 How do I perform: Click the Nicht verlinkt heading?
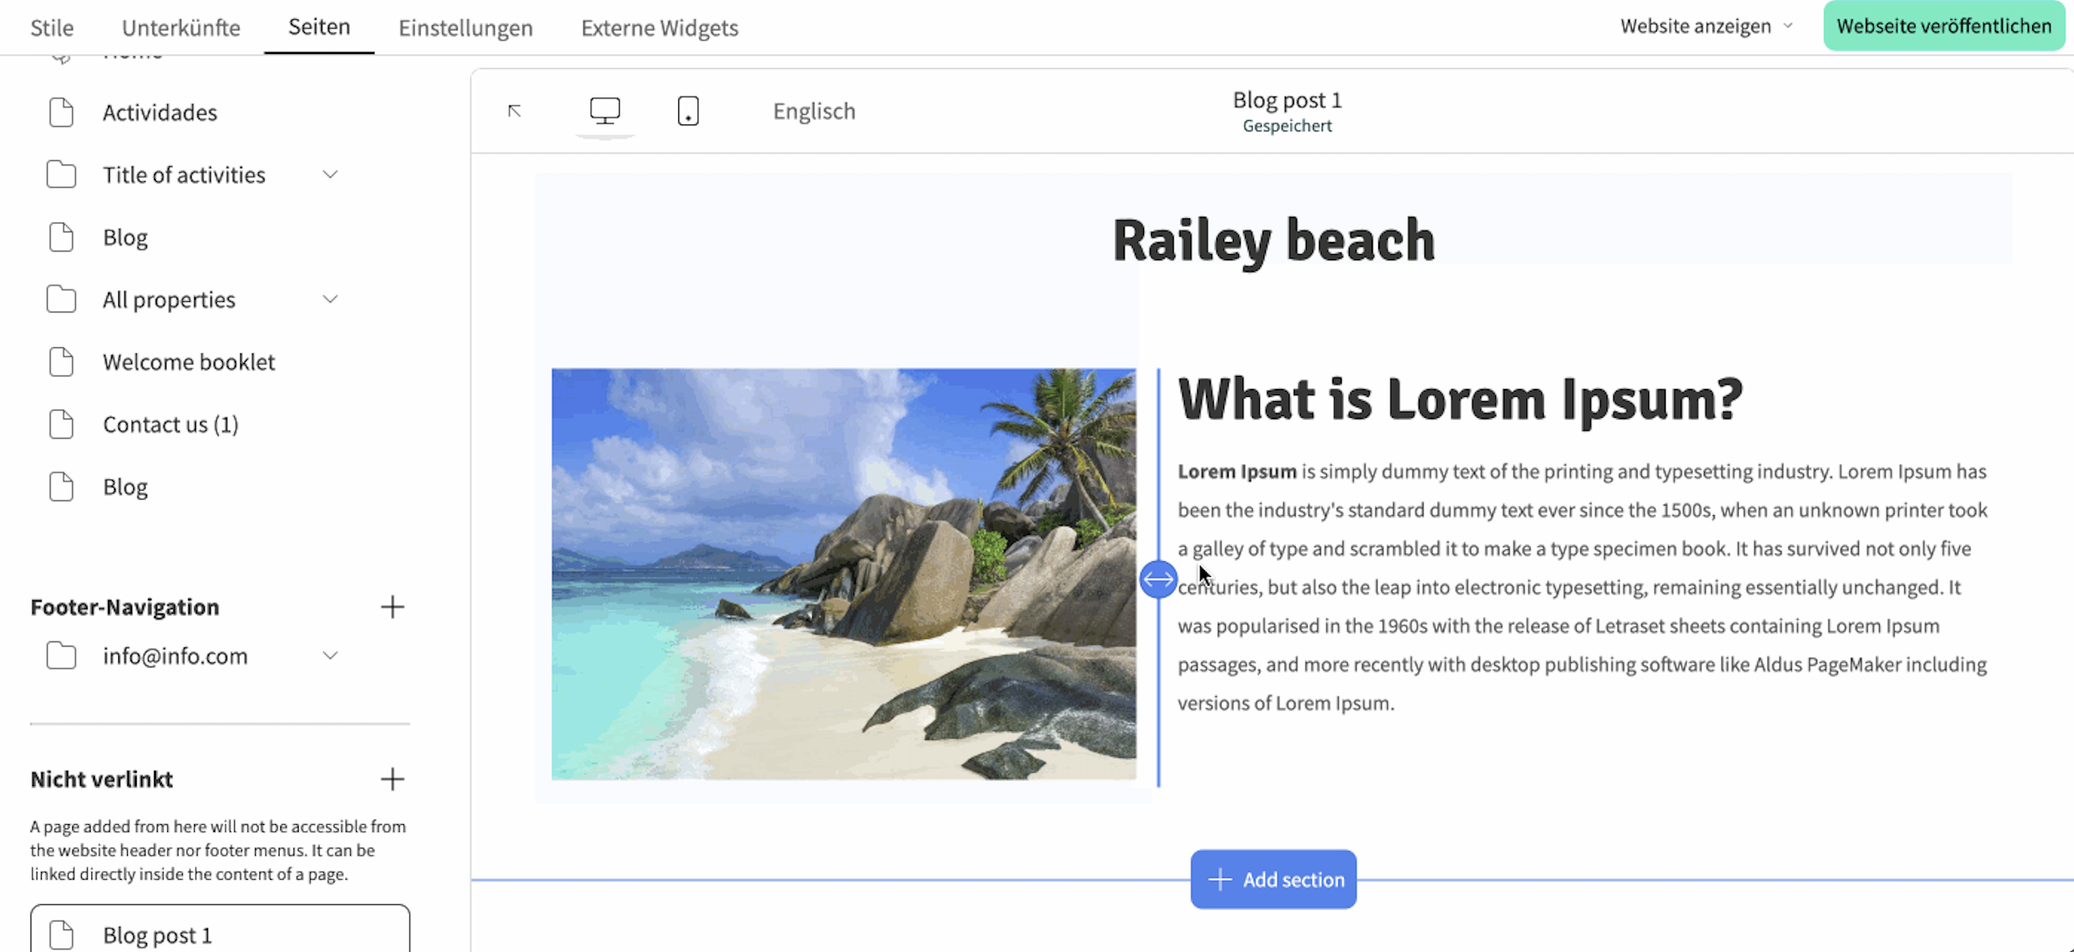tap(102, 779)
